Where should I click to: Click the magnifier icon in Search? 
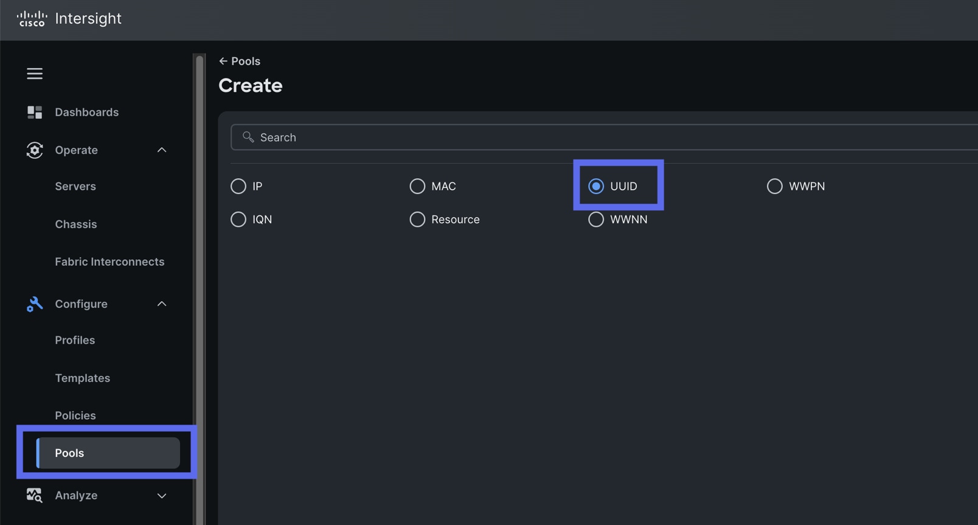[x=248, y=137]
